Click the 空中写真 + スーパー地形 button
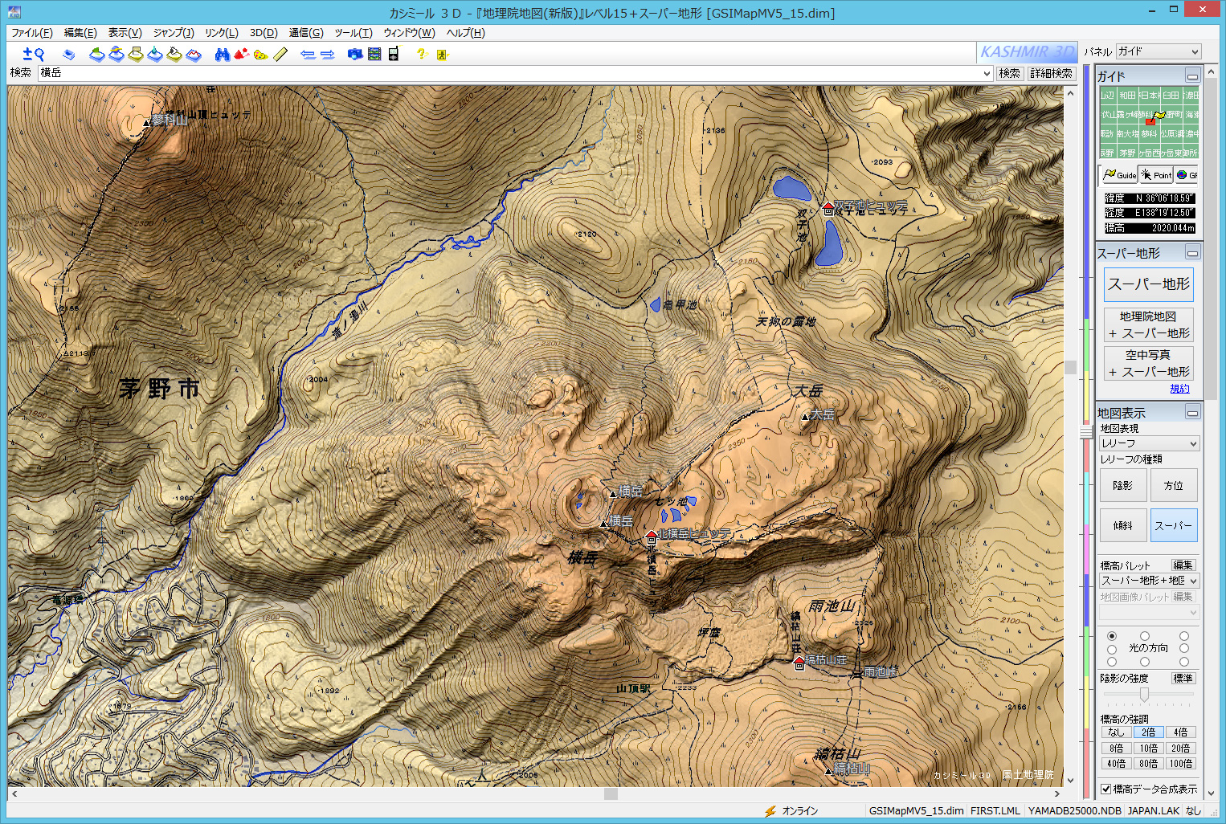Screen dimensions: 1226x824 [x=1148, y=363]
